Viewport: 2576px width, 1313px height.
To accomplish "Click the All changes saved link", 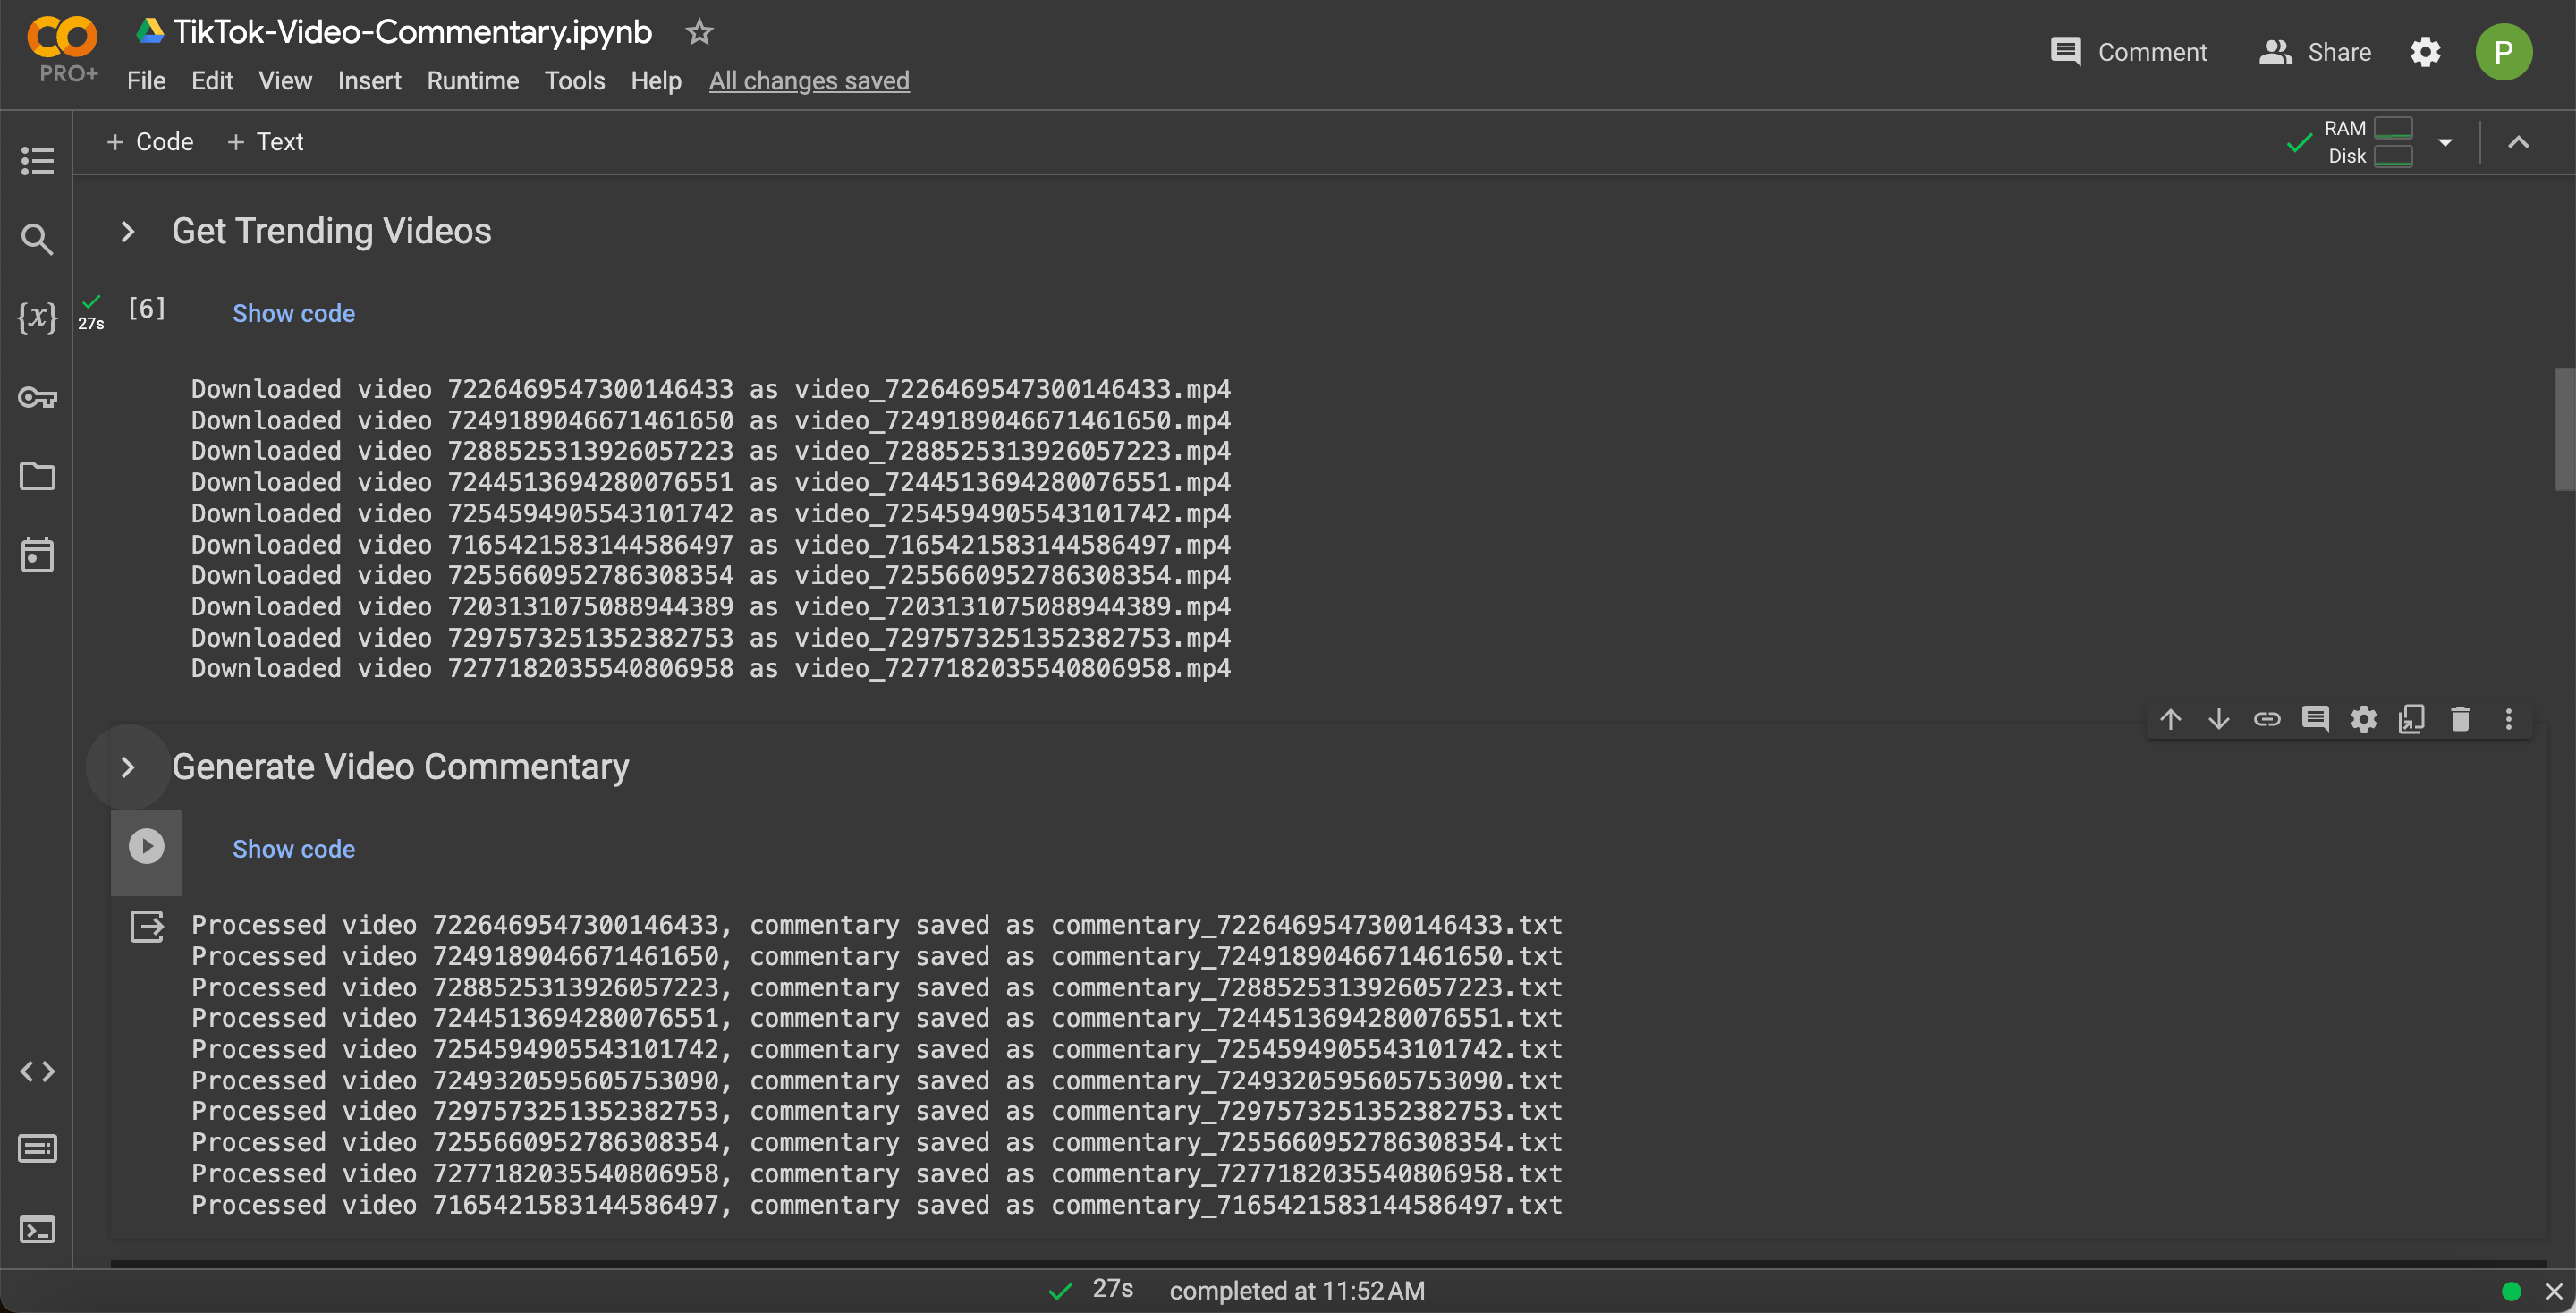I will tap(809, 81).
